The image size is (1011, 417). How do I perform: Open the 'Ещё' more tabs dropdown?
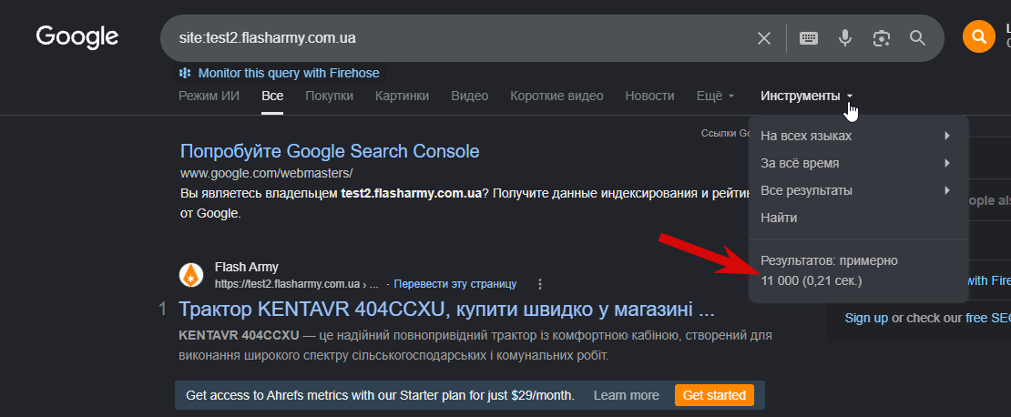point(716,96)
